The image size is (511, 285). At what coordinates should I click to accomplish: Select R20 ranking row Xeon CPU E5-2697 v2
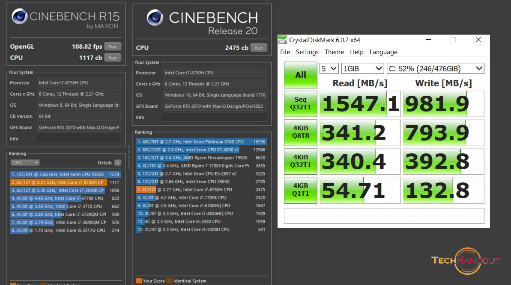[201, 173]
